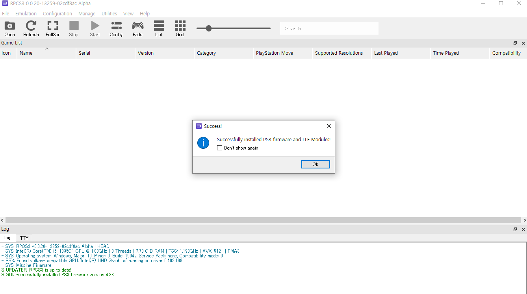This screenshot has height=294, width=527.
Task: Click into the Search field
Action: point(329,28)
